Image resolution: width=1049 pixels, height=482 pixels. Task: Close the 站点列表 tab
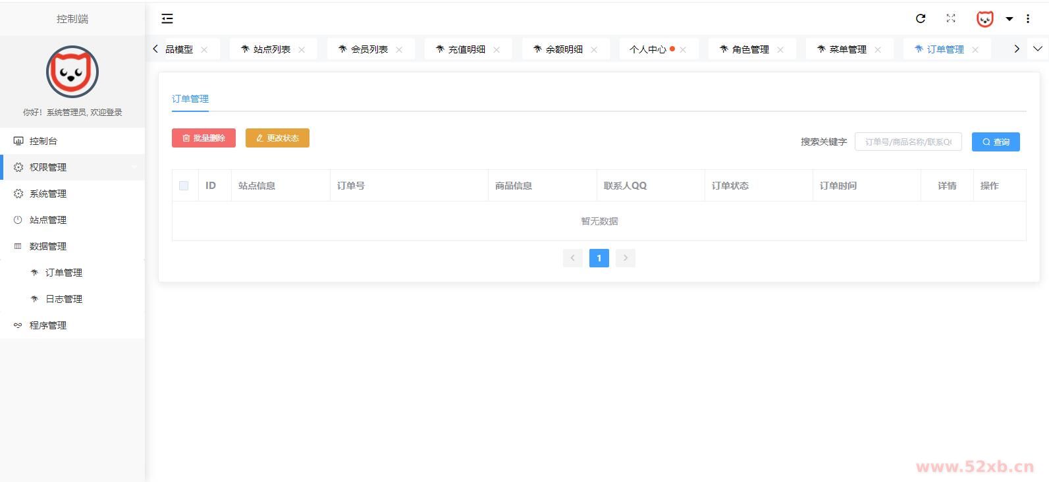302,50
